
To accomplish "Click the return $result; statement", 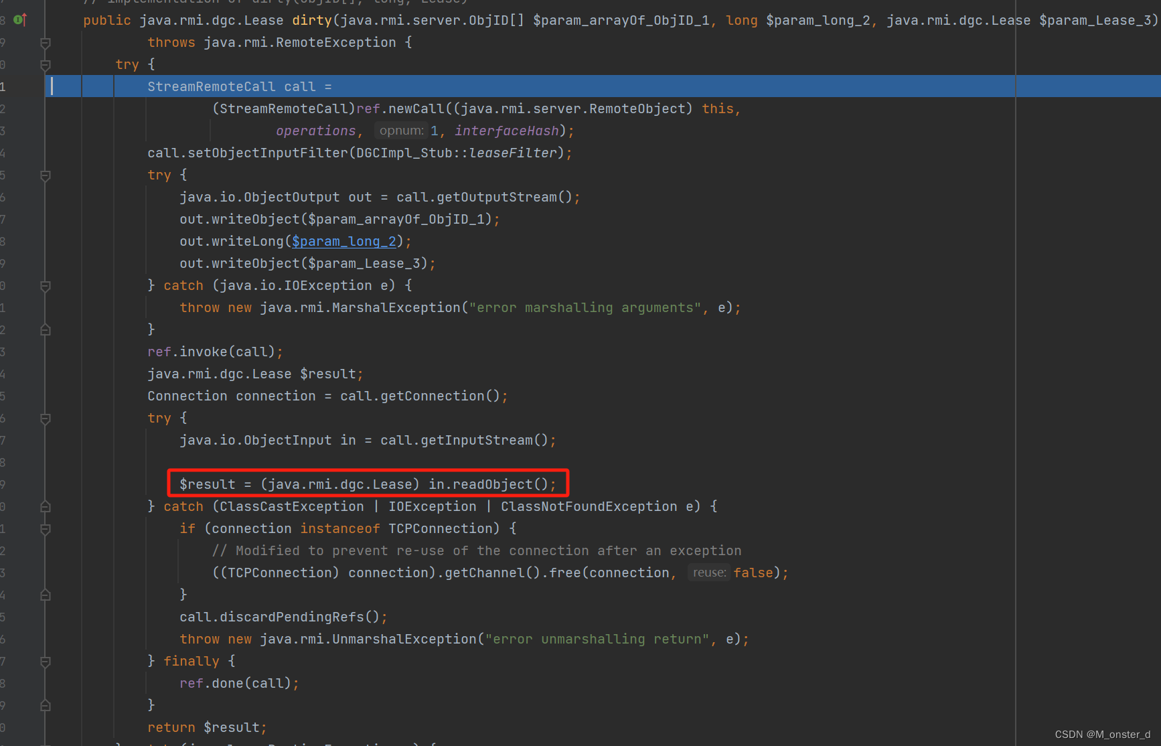I will [x=207, y=727].
